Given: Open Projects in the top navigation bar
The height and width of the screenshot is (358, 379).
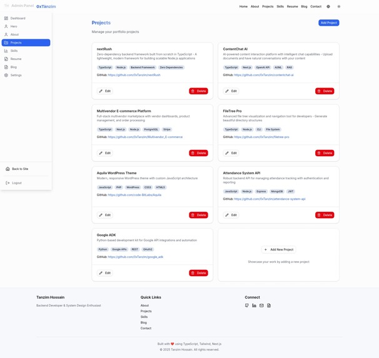Looking at the screenshot, I should (268, 6).
